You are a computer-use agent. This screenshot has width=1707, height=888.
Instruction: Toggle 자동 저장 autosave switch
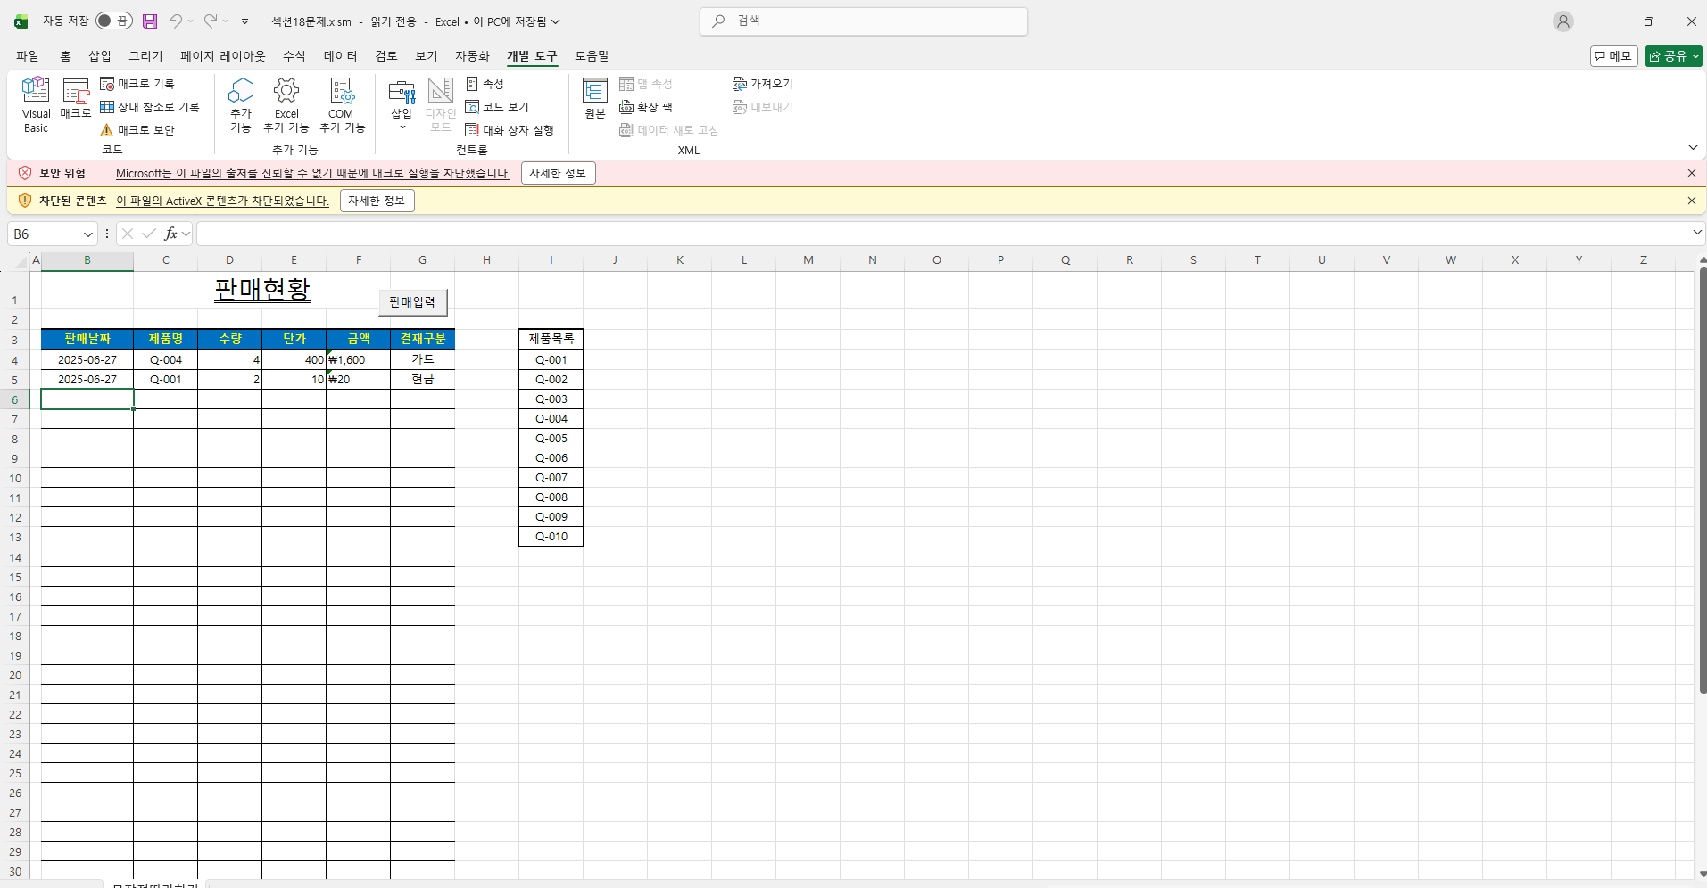pyautogui.click(x=113, y=21)
